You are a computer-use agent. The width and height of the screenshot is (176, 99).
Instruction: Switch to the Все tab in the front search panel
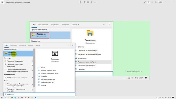pos(7,45)
